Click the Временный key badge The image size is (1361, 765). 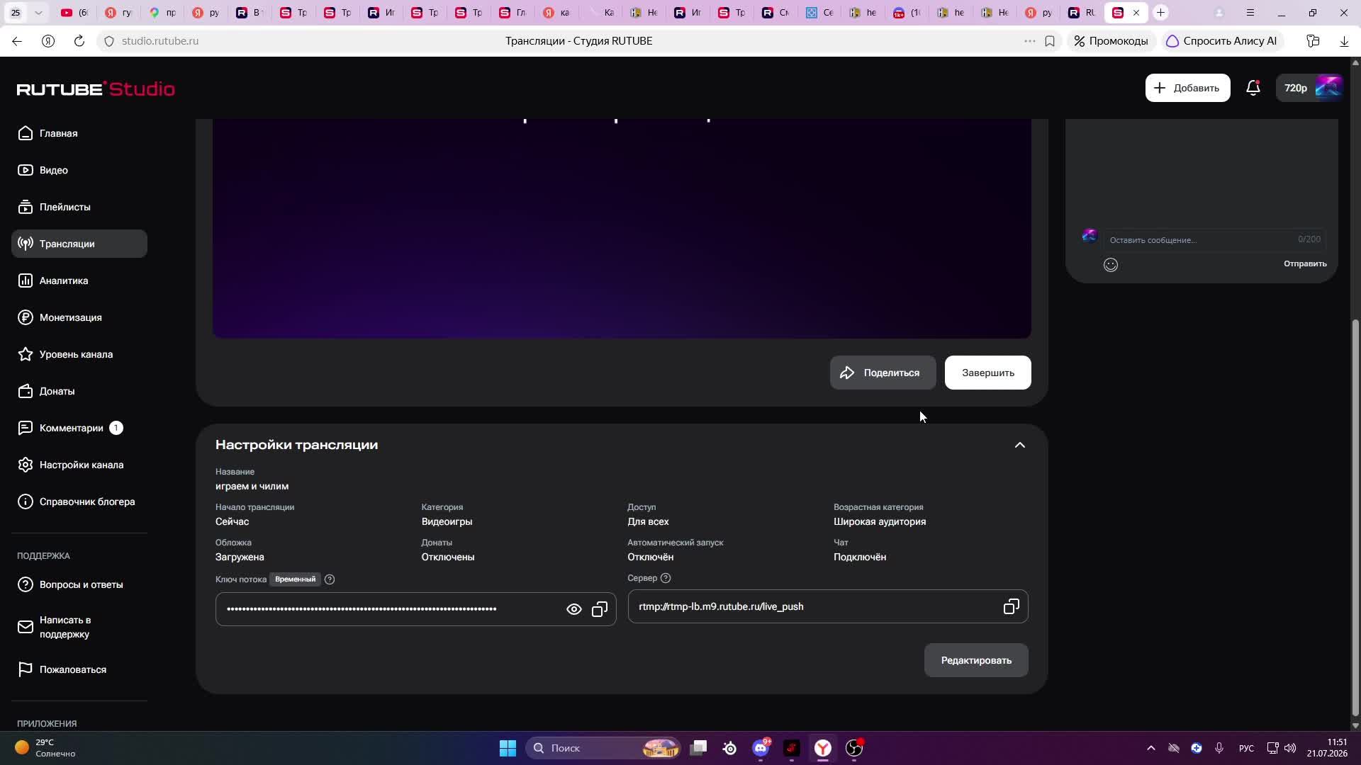tap(295, 579)
